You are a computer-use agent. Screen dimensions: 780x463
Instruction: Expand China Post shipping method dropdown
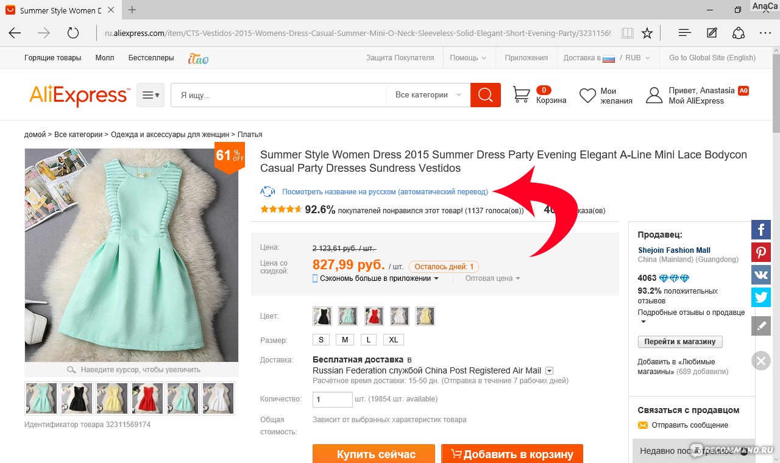click(x=549, y=370)
